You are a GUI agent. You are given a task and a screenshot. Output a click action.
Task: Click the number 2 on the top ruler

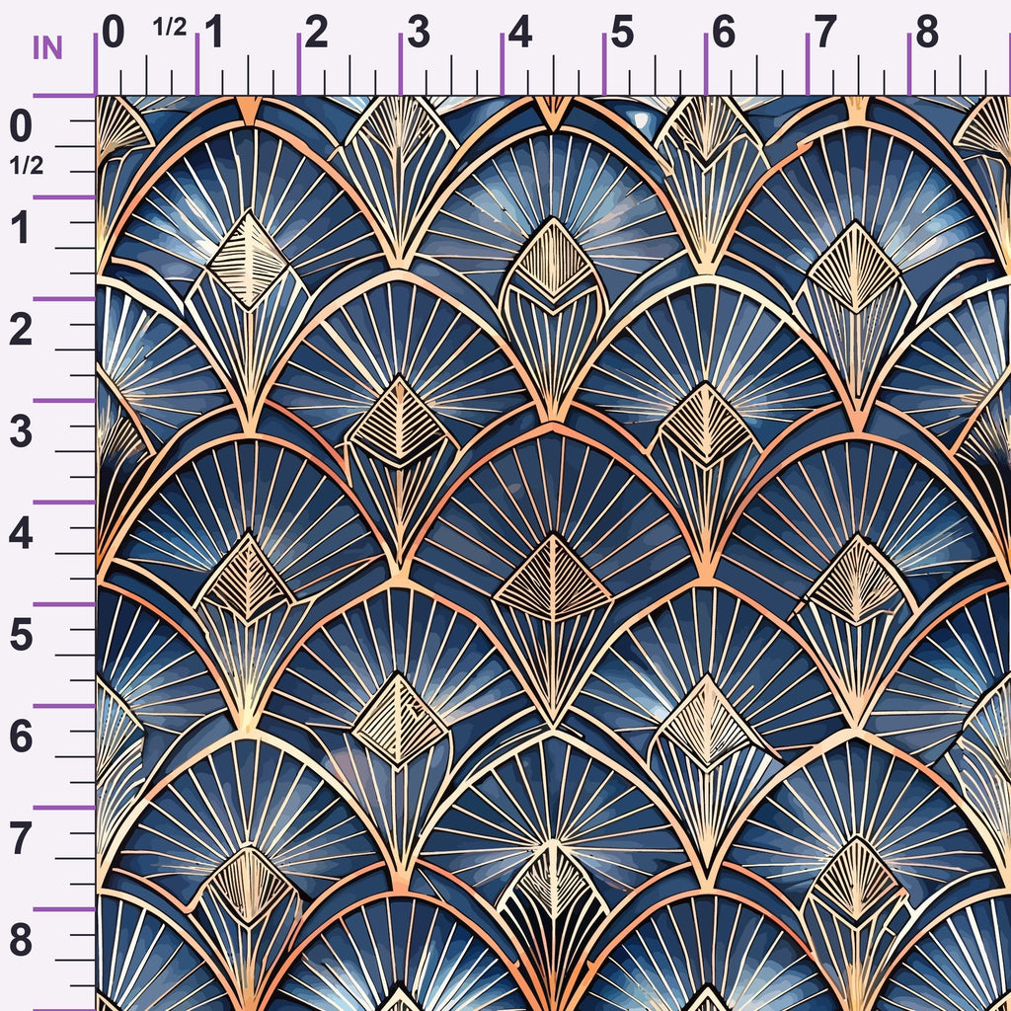[x=316, y=32]
